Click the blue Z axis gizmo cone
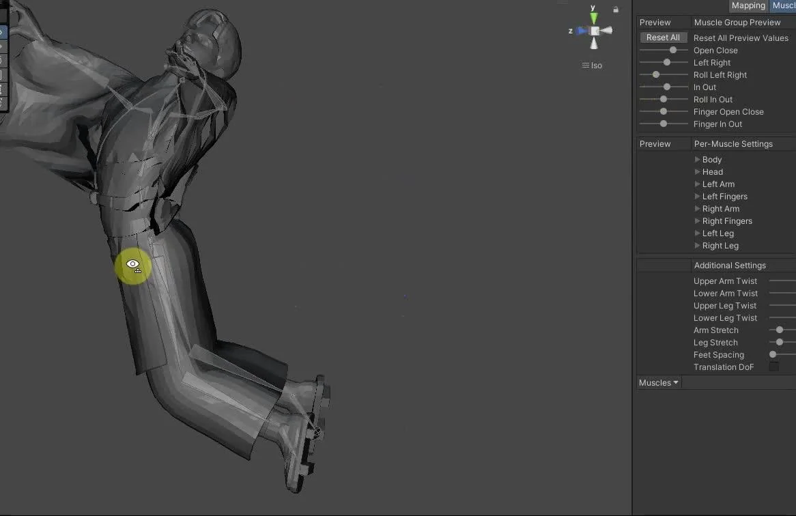The height and width of the screenshot is (516, 796). pyautogui.click(x=582, y=31)
